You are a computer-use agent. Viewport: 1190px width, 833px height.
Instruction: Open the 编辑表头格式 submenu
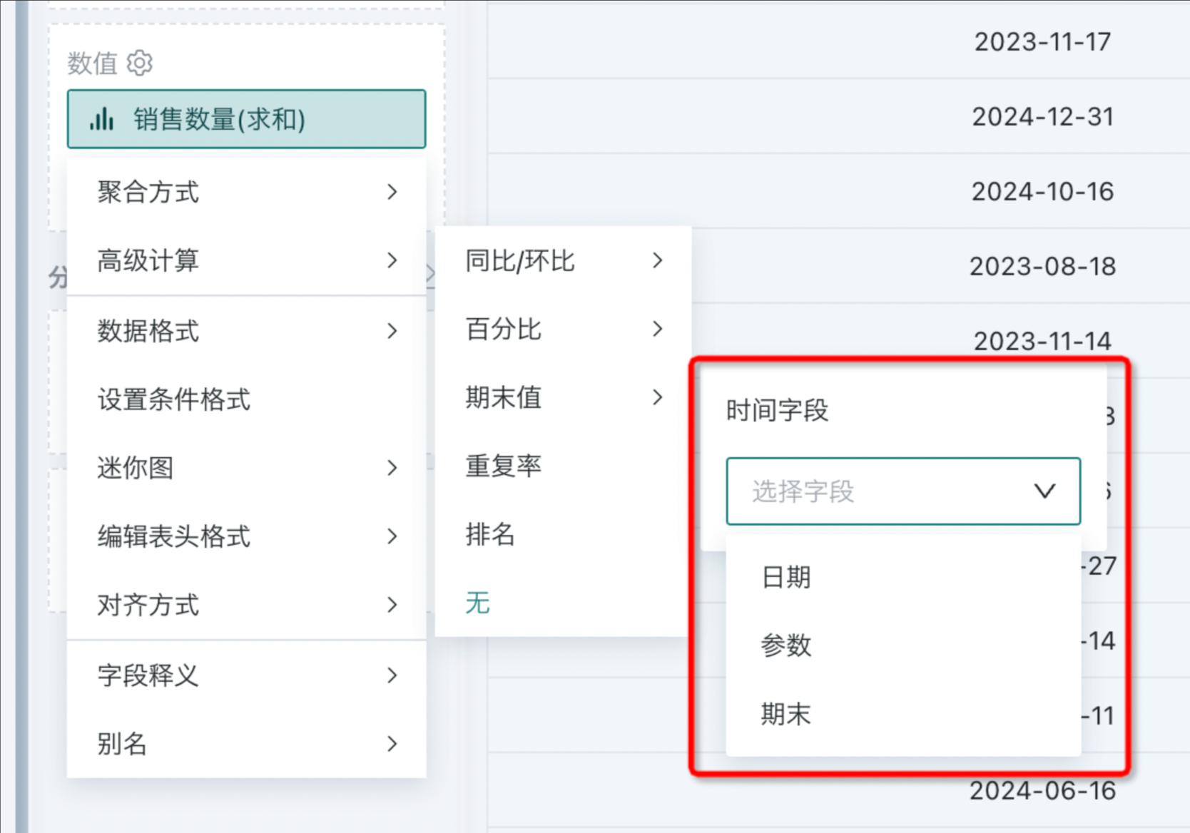pos(246,536)
